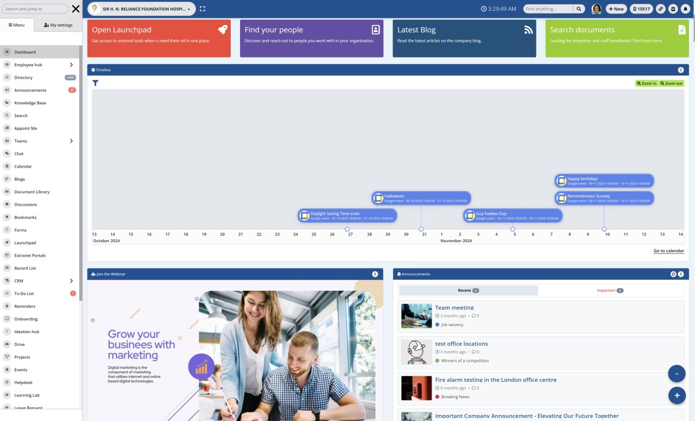Click the quick links chain icon
This screenshot has height=421, width=695.
click(x=661, y=9)
